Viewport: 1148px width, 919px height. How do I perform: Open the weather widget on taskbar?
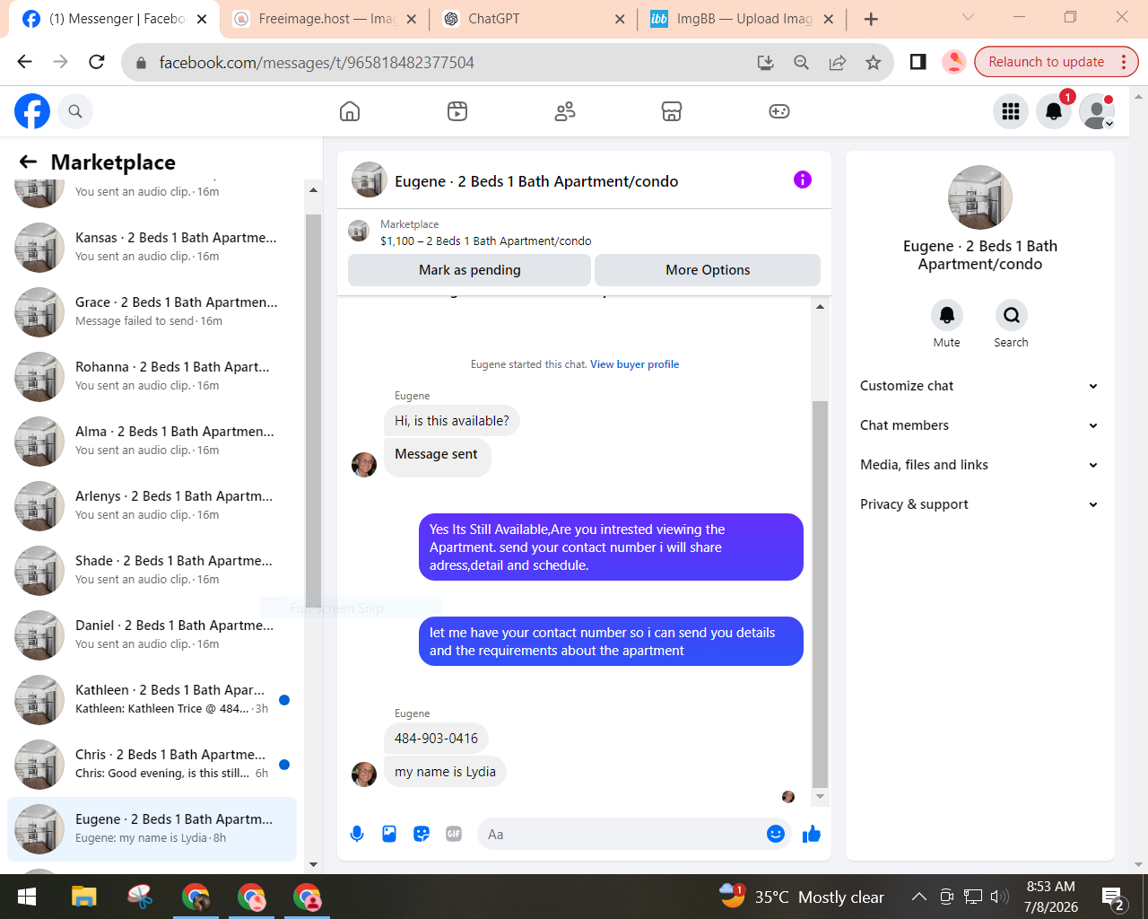click(802, 897)
